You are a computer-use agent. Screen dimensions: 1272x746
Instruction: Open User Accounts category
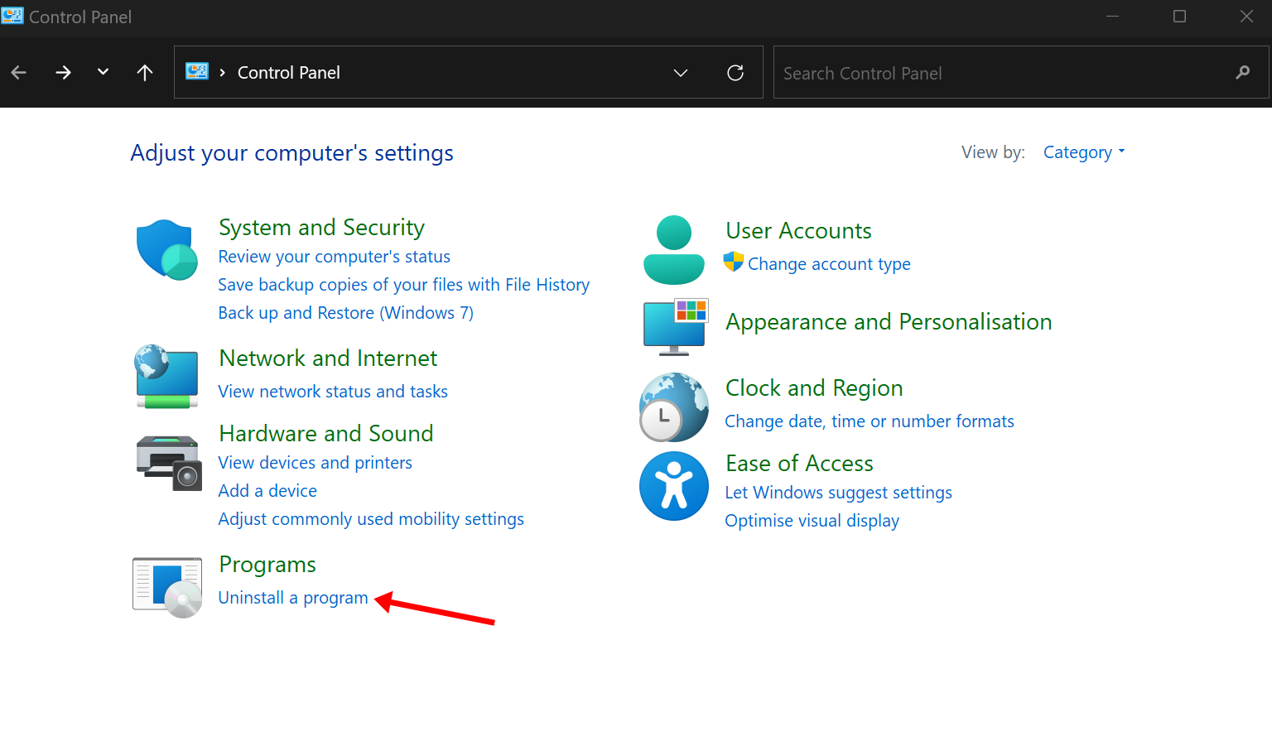tap(798, 231)
